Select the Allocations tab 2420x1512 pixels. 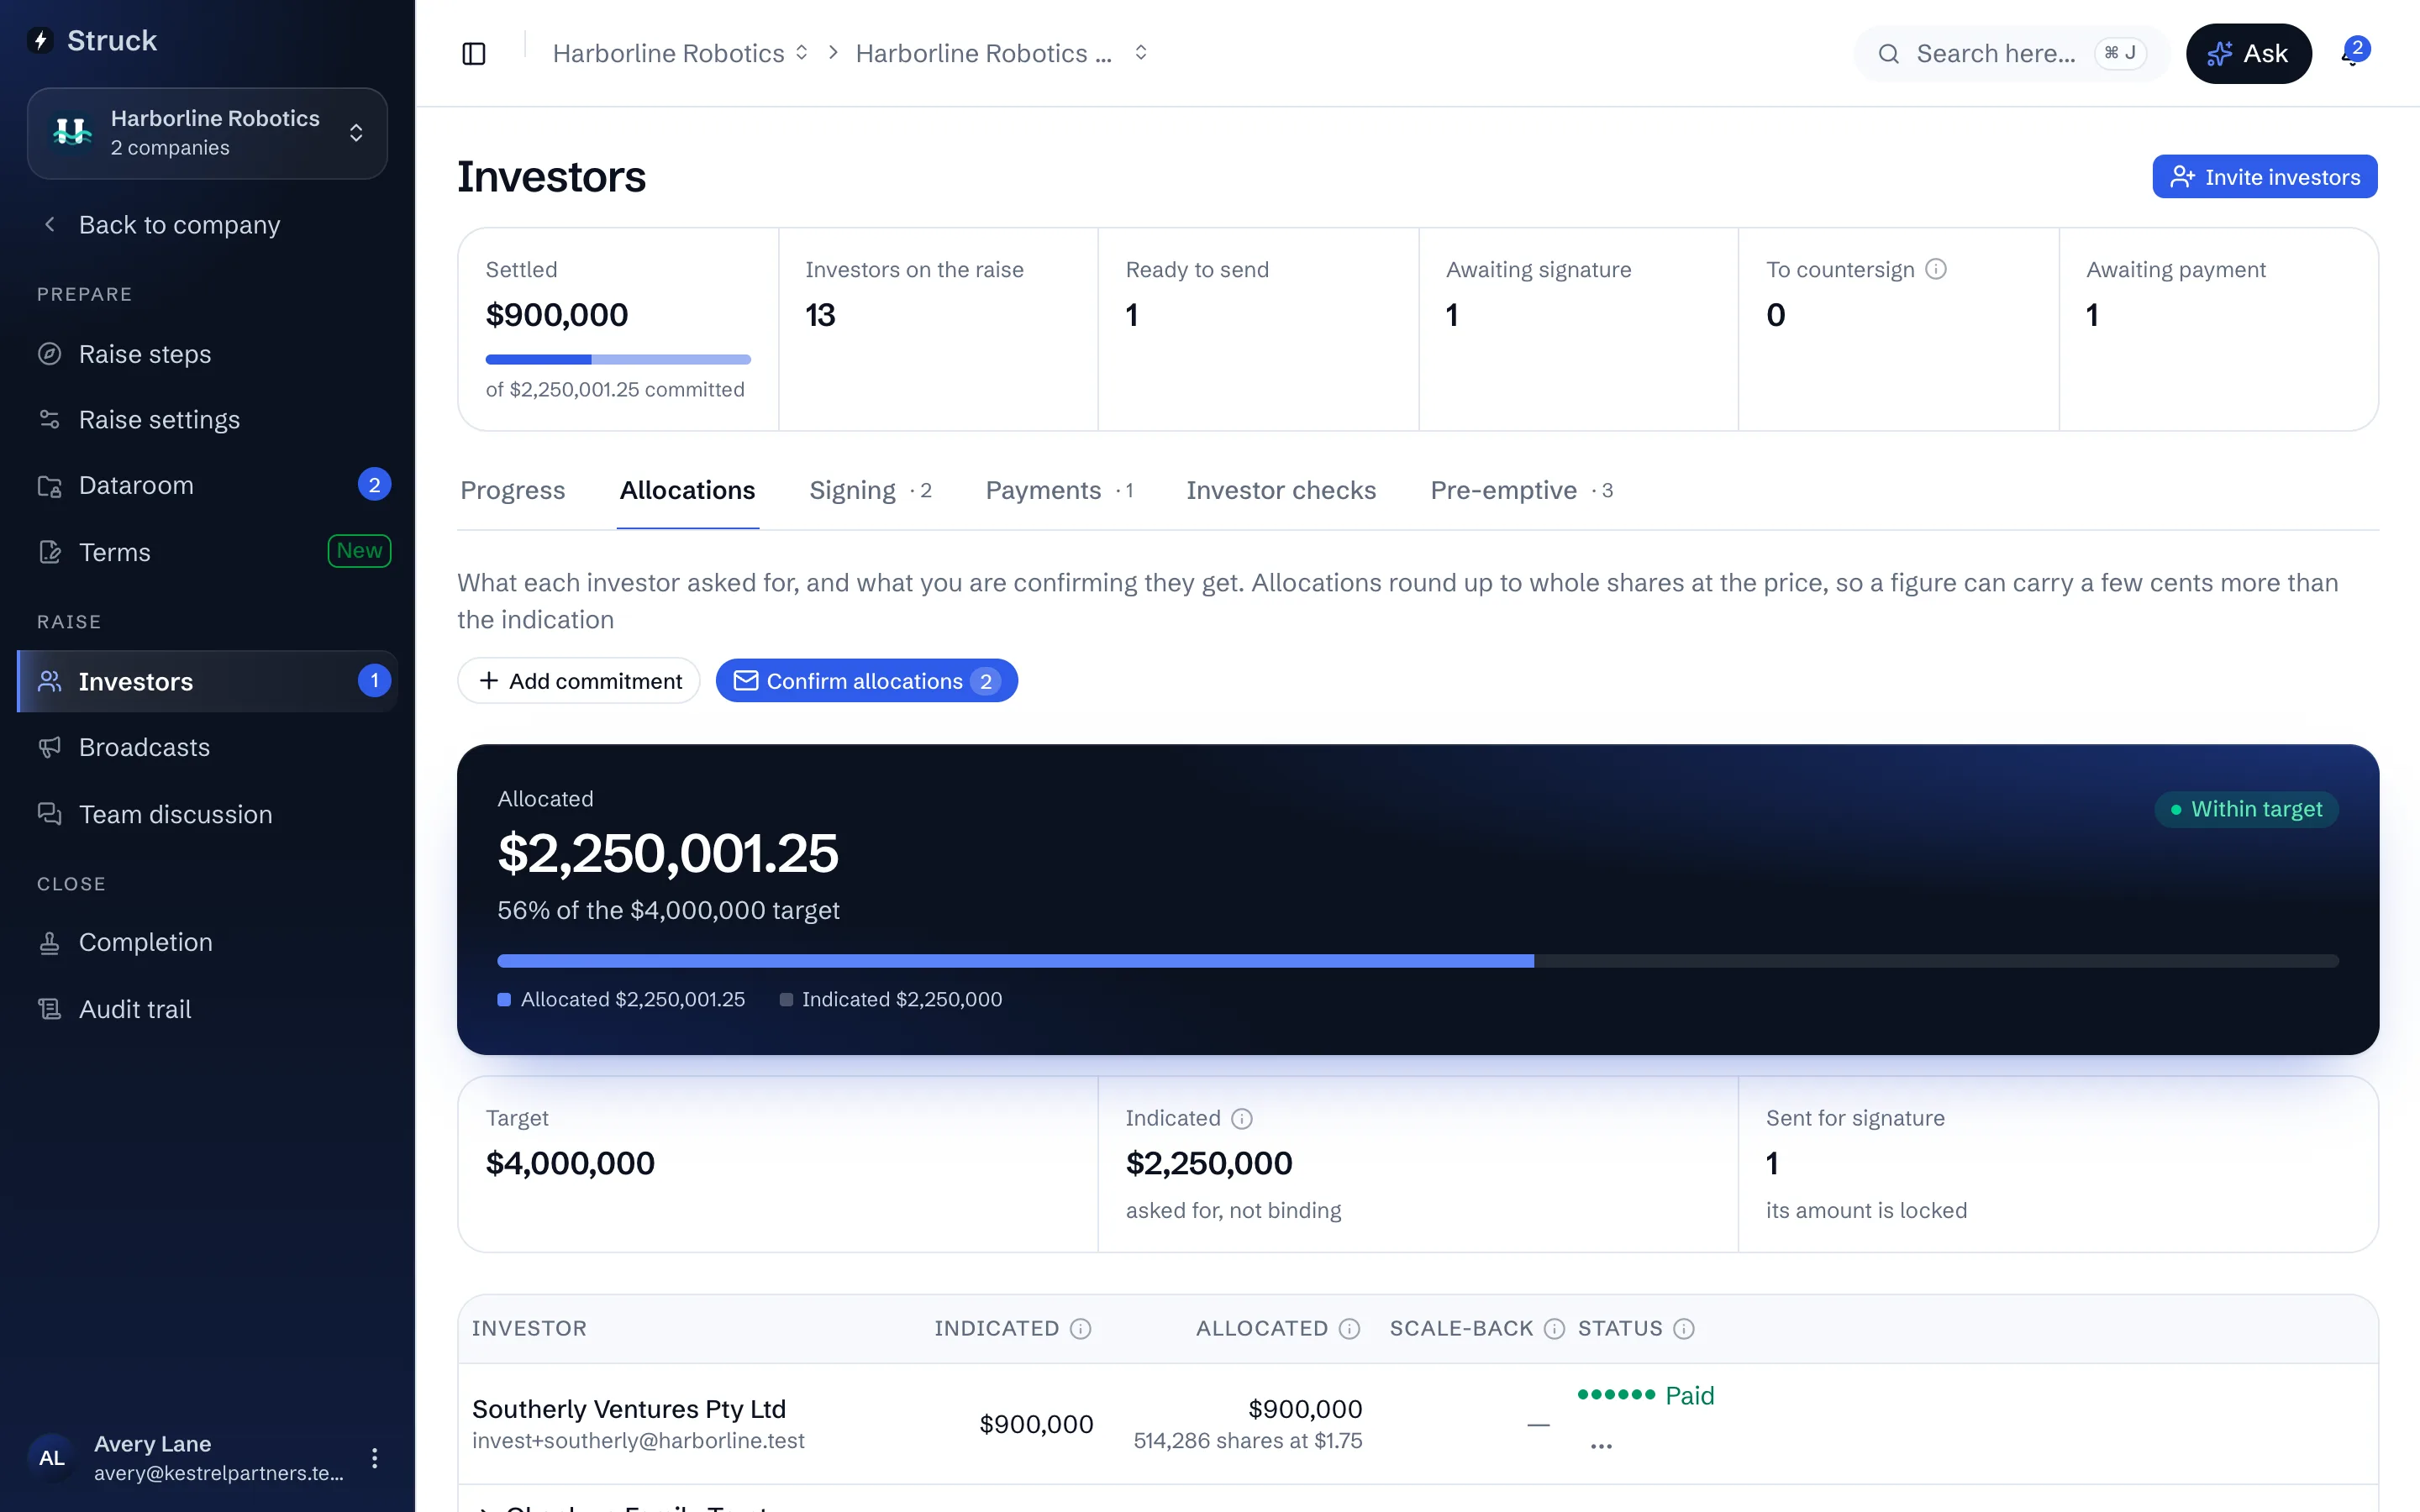click(687, 490)
